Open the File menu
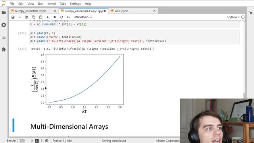 tap(12, 4)
